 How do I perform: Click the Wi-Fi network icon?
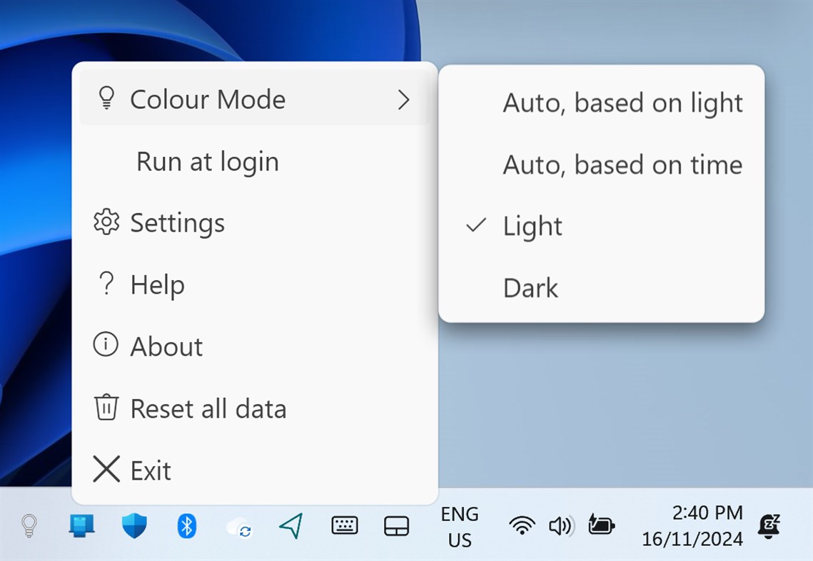pyautogui.click(x=522, y=526)
